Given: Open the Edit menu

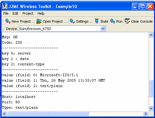Looking at the screenshot, I should click(x=15, y=13).
